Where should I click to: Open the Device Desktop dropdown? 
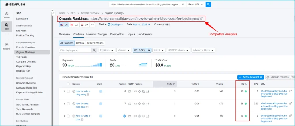coord(115,25)
